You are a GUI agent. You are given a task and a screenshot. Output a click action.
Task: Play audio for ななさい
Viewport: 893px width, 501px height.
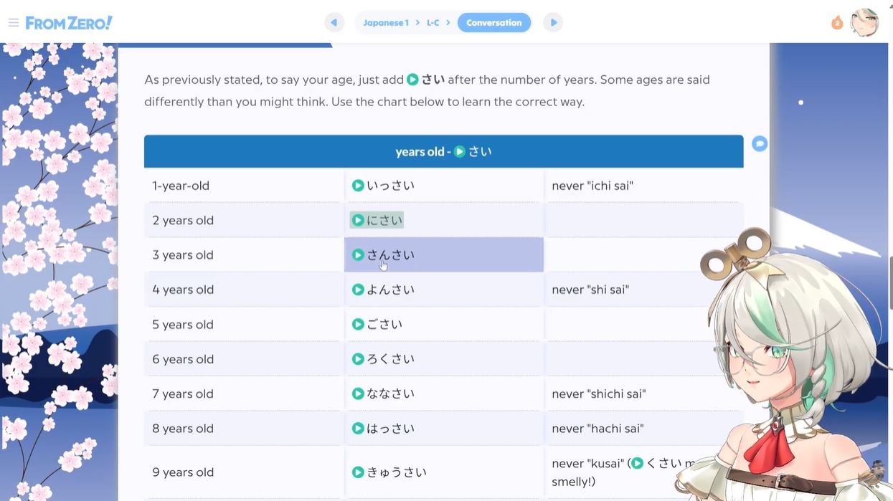coord(358,393)
